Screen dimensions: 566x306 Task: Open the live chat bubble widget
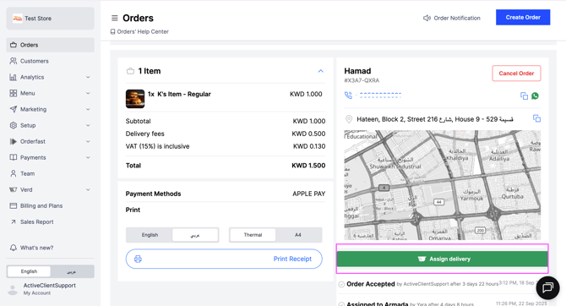547,287
